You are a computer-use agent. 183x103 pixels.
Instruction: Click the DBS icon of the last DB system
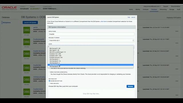pos(27,92)
